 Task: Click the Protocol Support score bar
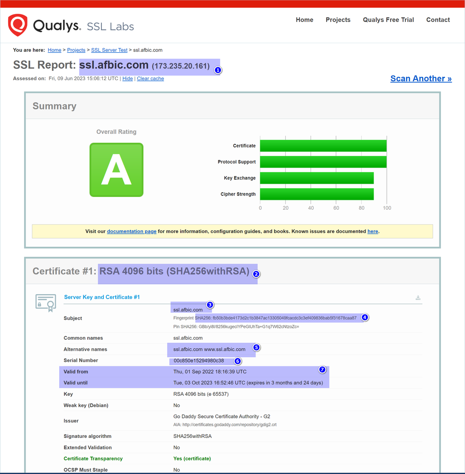point(323,162)
